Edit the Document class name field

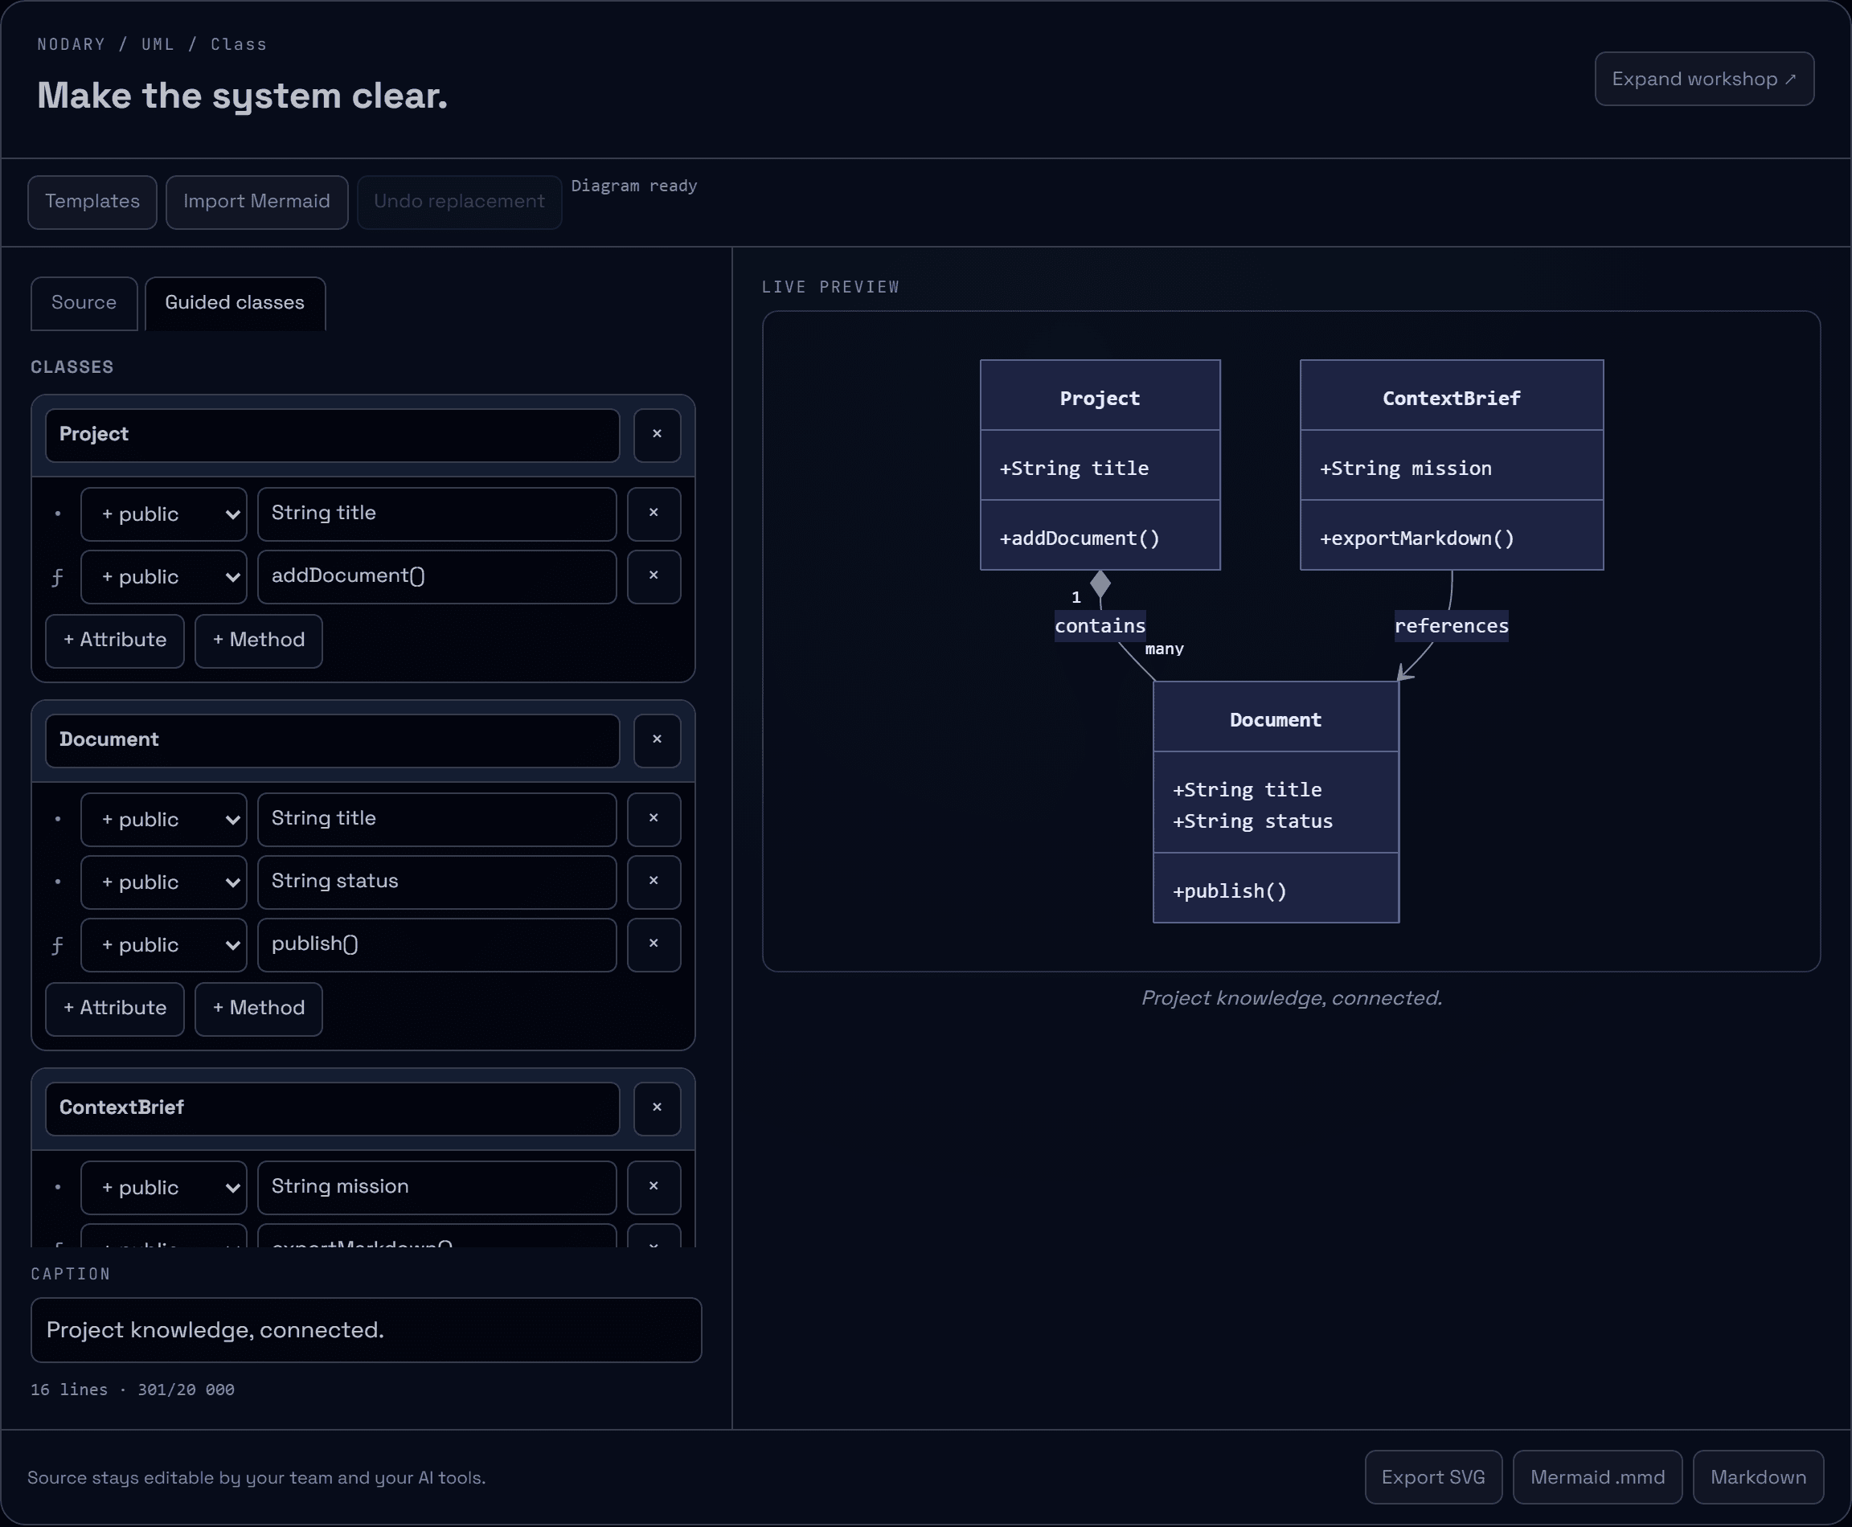click(x=333, y=739)
